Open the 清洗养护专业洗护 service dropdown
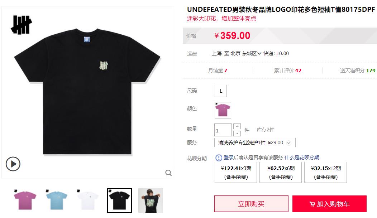 coord(255,142)
